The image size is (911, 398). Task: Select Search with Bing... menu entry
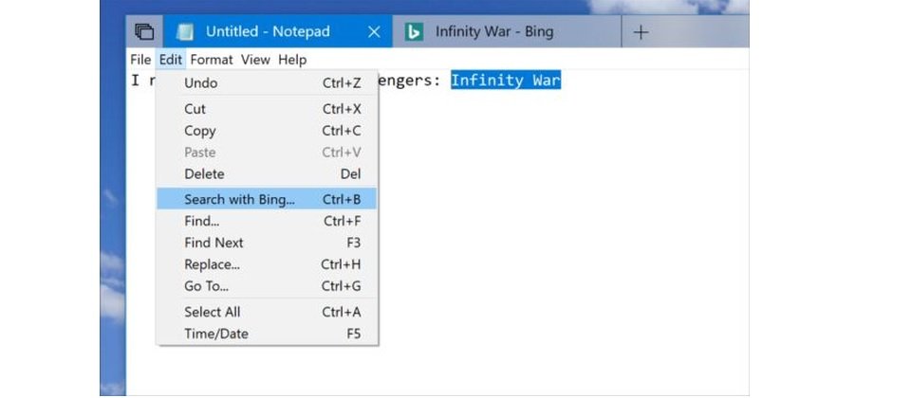click(x=267, y=199)
